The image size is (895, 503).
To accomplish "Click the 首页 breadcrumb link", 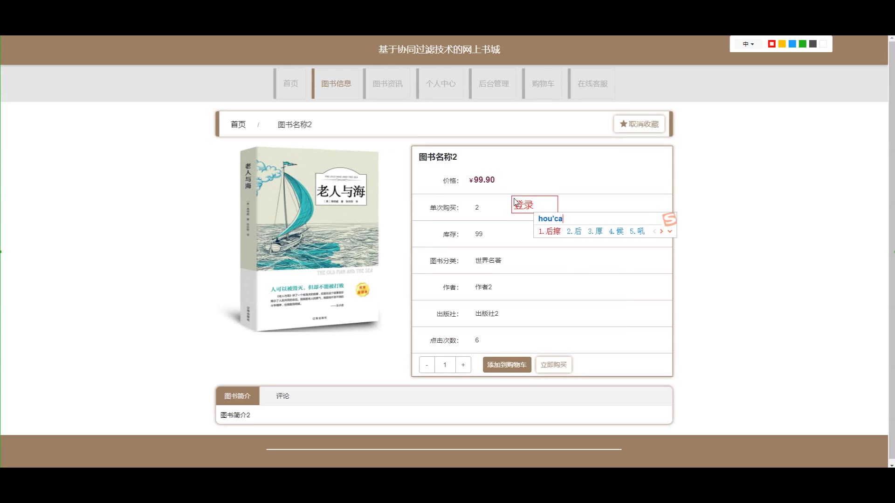I will tap(238, 124).
